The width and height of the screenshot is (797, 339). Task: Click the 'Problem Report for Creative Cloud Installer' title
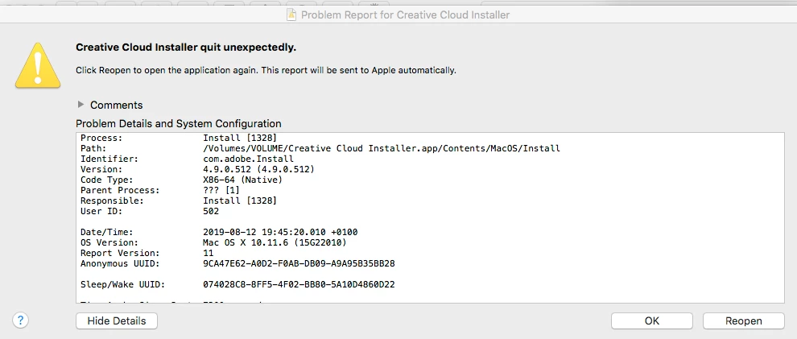click(x=405, y=14)
